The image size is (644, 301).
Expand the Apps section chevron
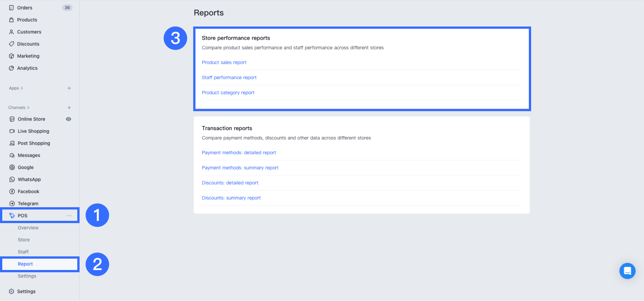pyautogui.click(x=22, y=88)
